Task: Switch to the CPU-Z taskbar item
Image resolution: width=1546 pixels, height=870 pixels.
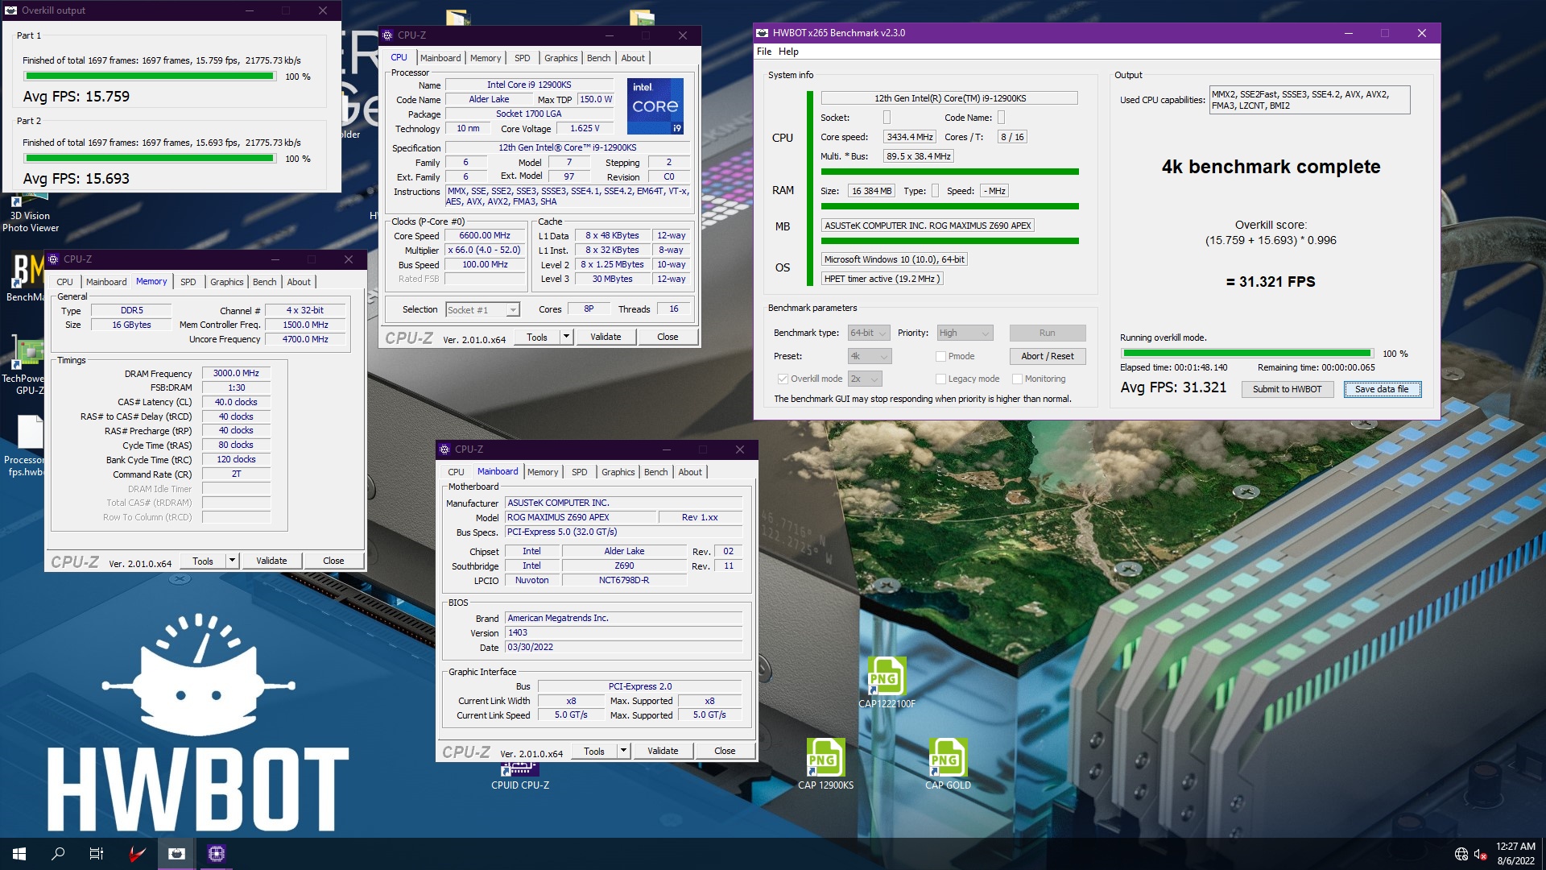Action: (216, 854)
